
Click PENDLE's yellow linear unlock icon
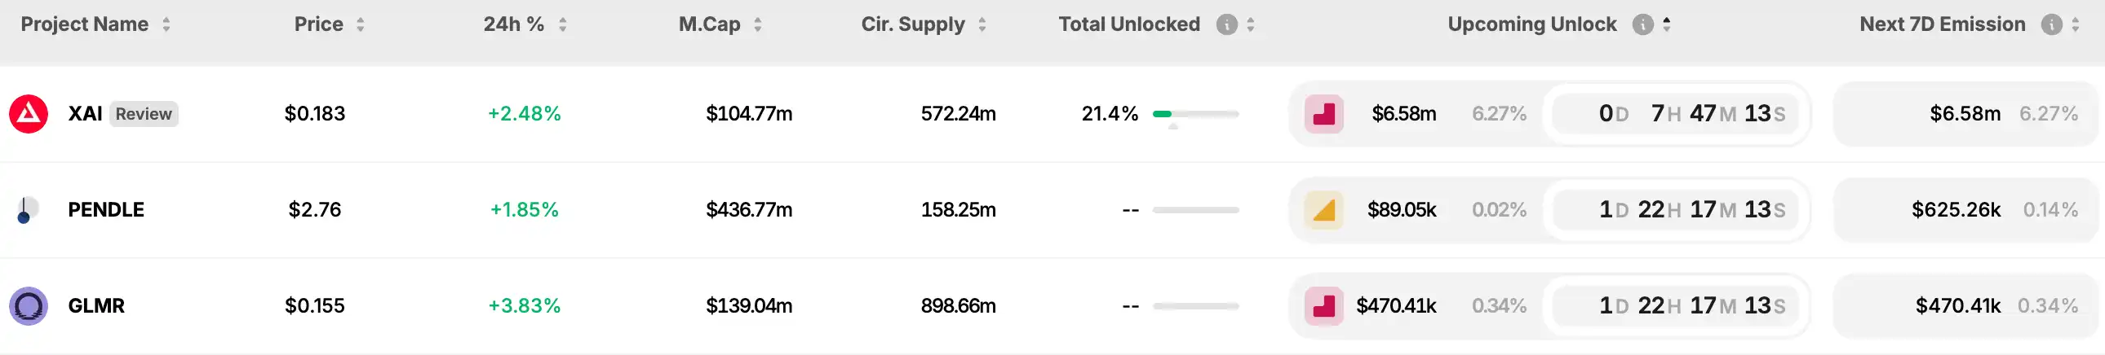[1324, 211]
